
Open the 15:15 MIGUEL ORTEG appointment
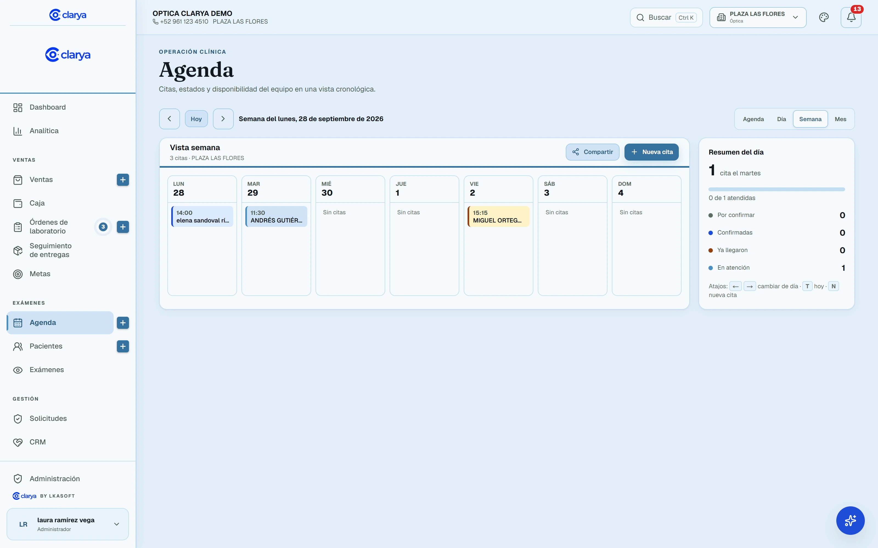click(x=498, y=216)
